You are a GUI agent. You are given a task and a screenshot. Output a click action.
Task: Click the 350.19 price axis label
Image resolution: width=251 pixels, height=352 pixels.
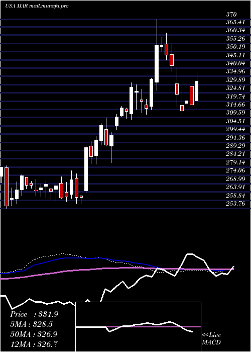(235, 47)
